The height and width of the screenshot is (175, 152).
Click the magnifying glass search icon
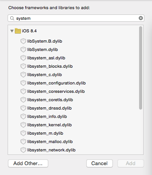(x=12, y=18)
